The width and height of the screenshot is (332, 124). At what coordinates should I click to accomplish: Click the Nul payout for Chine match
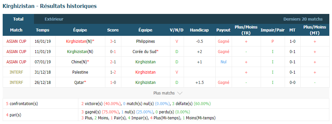(223, 62)
